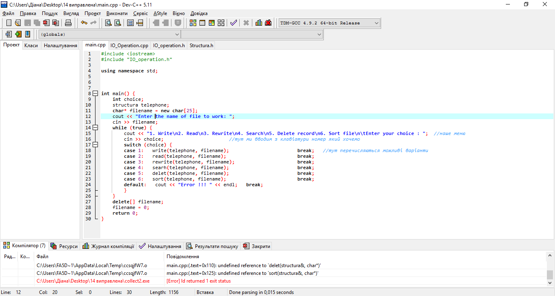Click the Повідомлення column header

click(355, 257)
